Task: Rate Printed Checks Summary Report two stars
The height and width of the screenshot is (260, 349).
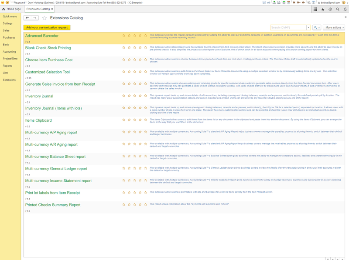Action: click(x=129, y=204)
